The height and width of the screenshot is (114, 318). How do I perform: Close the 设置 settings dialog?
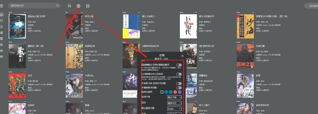(182, 56)
